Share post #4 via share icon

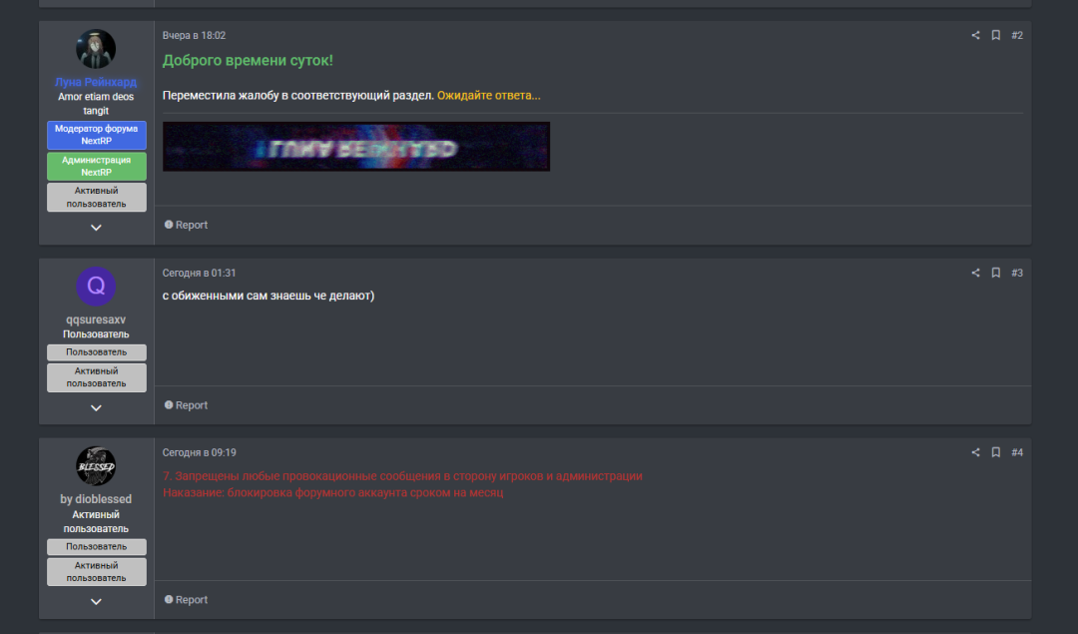[x=975, y=452]
